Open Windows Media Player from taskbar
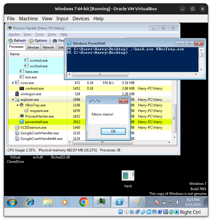This screenshot has width=212, height=221. click(65, 202)
